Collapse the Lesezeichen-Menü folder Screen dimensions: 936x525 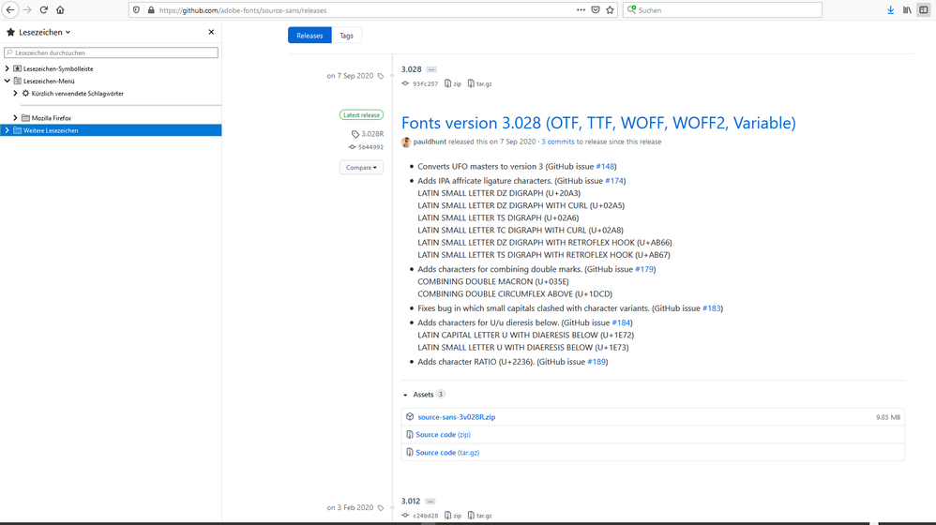tap(8, 82)
